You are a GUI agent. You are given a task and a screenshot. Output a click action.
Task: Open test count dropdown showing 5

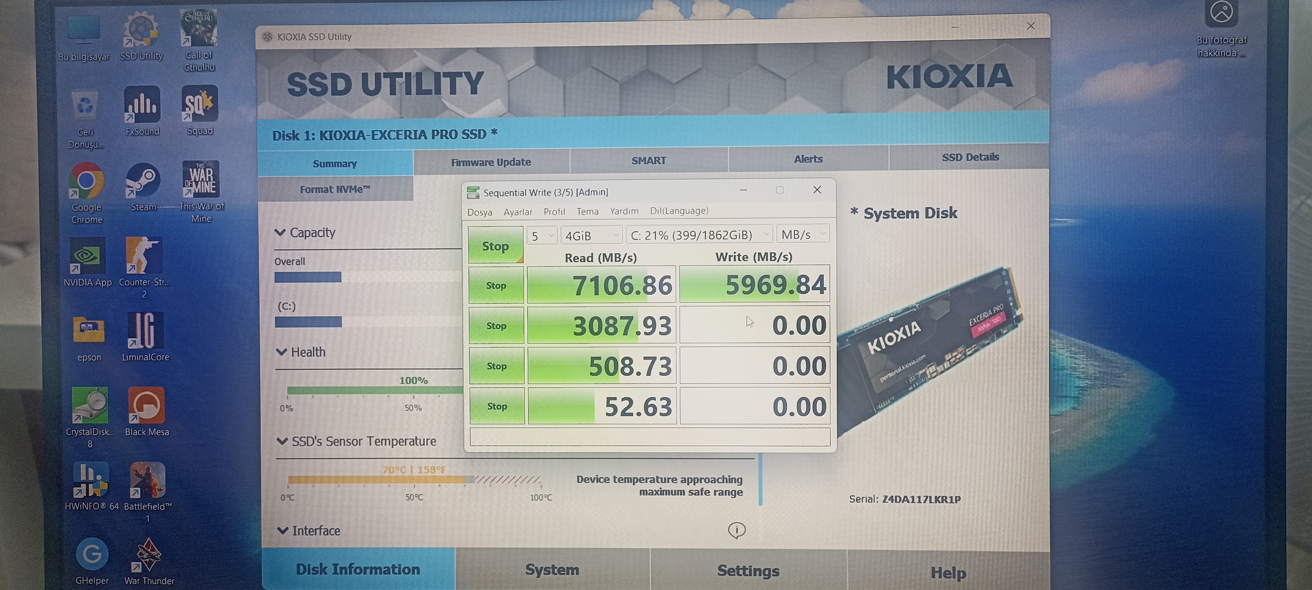(542, 236)
